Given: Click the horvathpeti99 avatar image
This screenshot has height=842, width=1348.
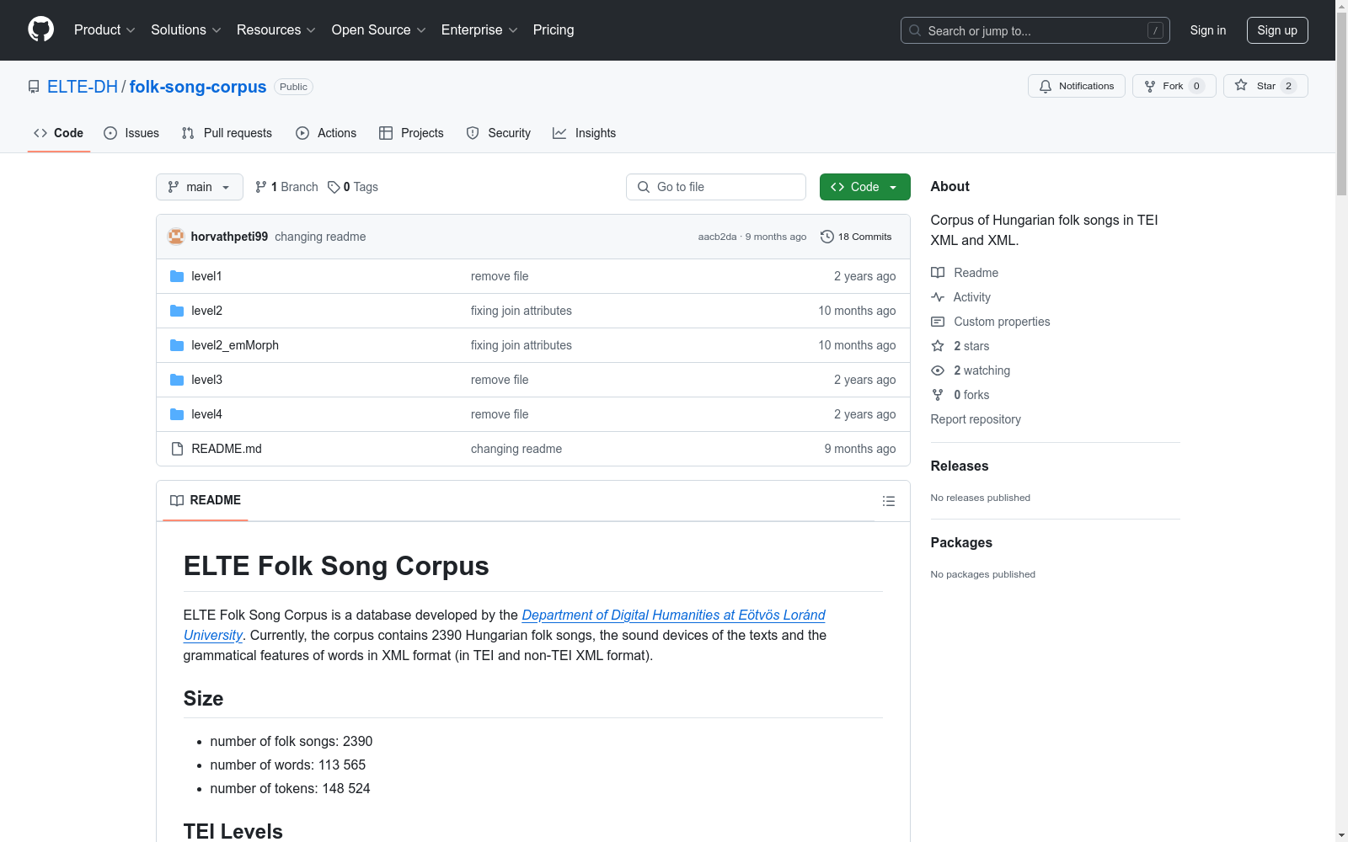Looking at the screenshot, I should click(176, 237).
